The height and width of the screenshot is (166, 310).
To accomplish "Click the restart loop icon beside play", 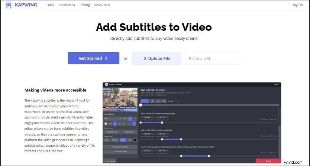I will point(152,101).
